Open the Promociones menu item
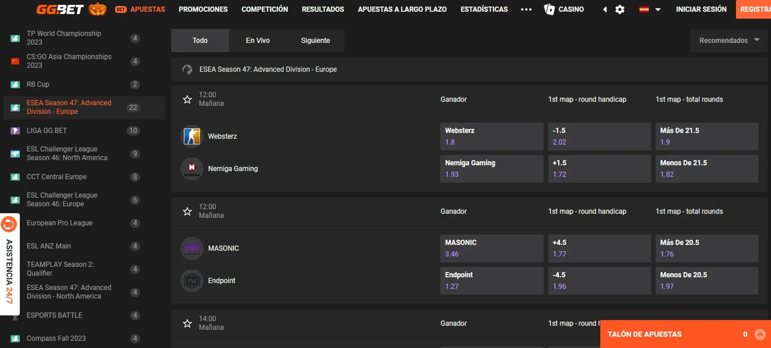Viewport: 771px width, 348px height. (203, 9)
